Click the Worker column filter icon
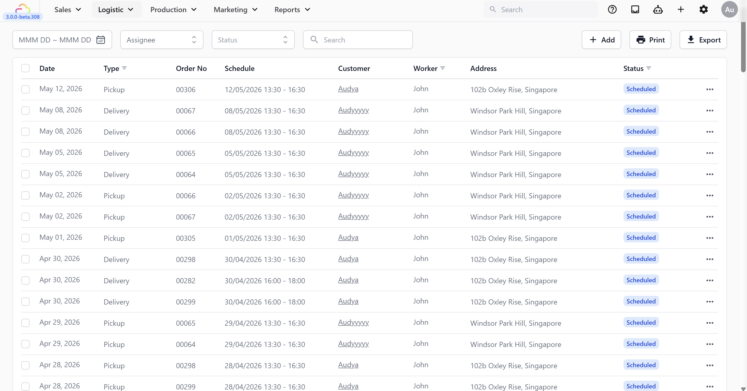The image size is (747, 391). coord(442,68)
